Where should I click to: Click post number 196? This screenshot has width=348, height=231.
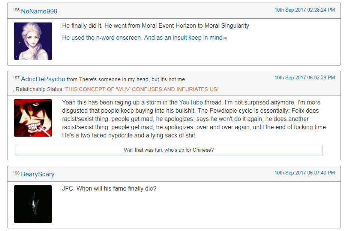pos(16,10)
